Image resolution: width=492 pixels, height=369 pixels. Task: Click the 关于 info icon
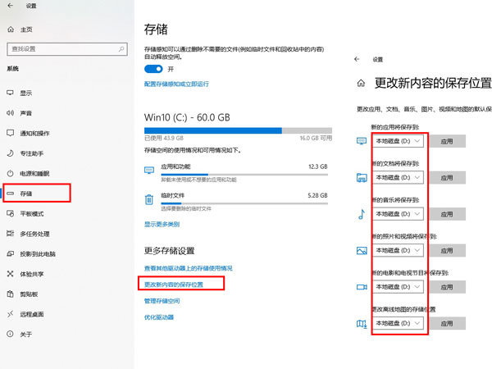coord(11,334)
